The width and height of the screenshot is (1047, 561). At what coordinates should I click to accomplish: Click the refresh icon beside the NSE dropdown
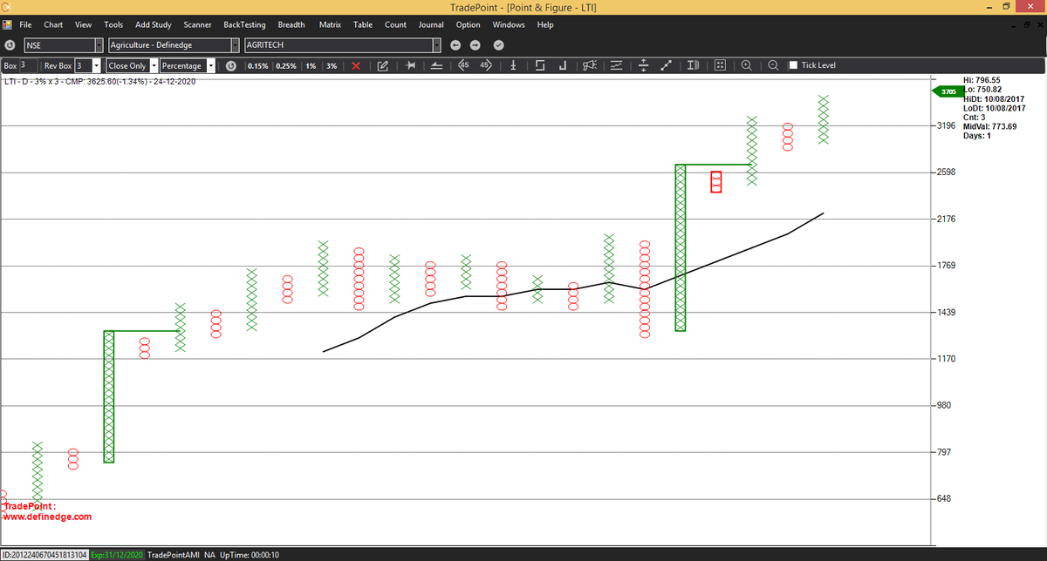[10, 45]
